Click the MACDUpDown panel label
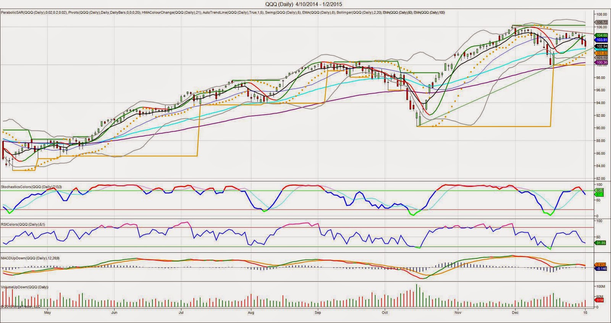Image resolution: width=611 pixels, height=323 pixels. tap(30, 258)
